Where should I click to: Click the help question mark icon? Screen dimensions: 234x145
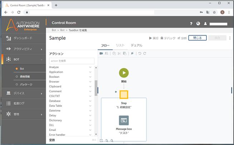(x=191, y=24)
